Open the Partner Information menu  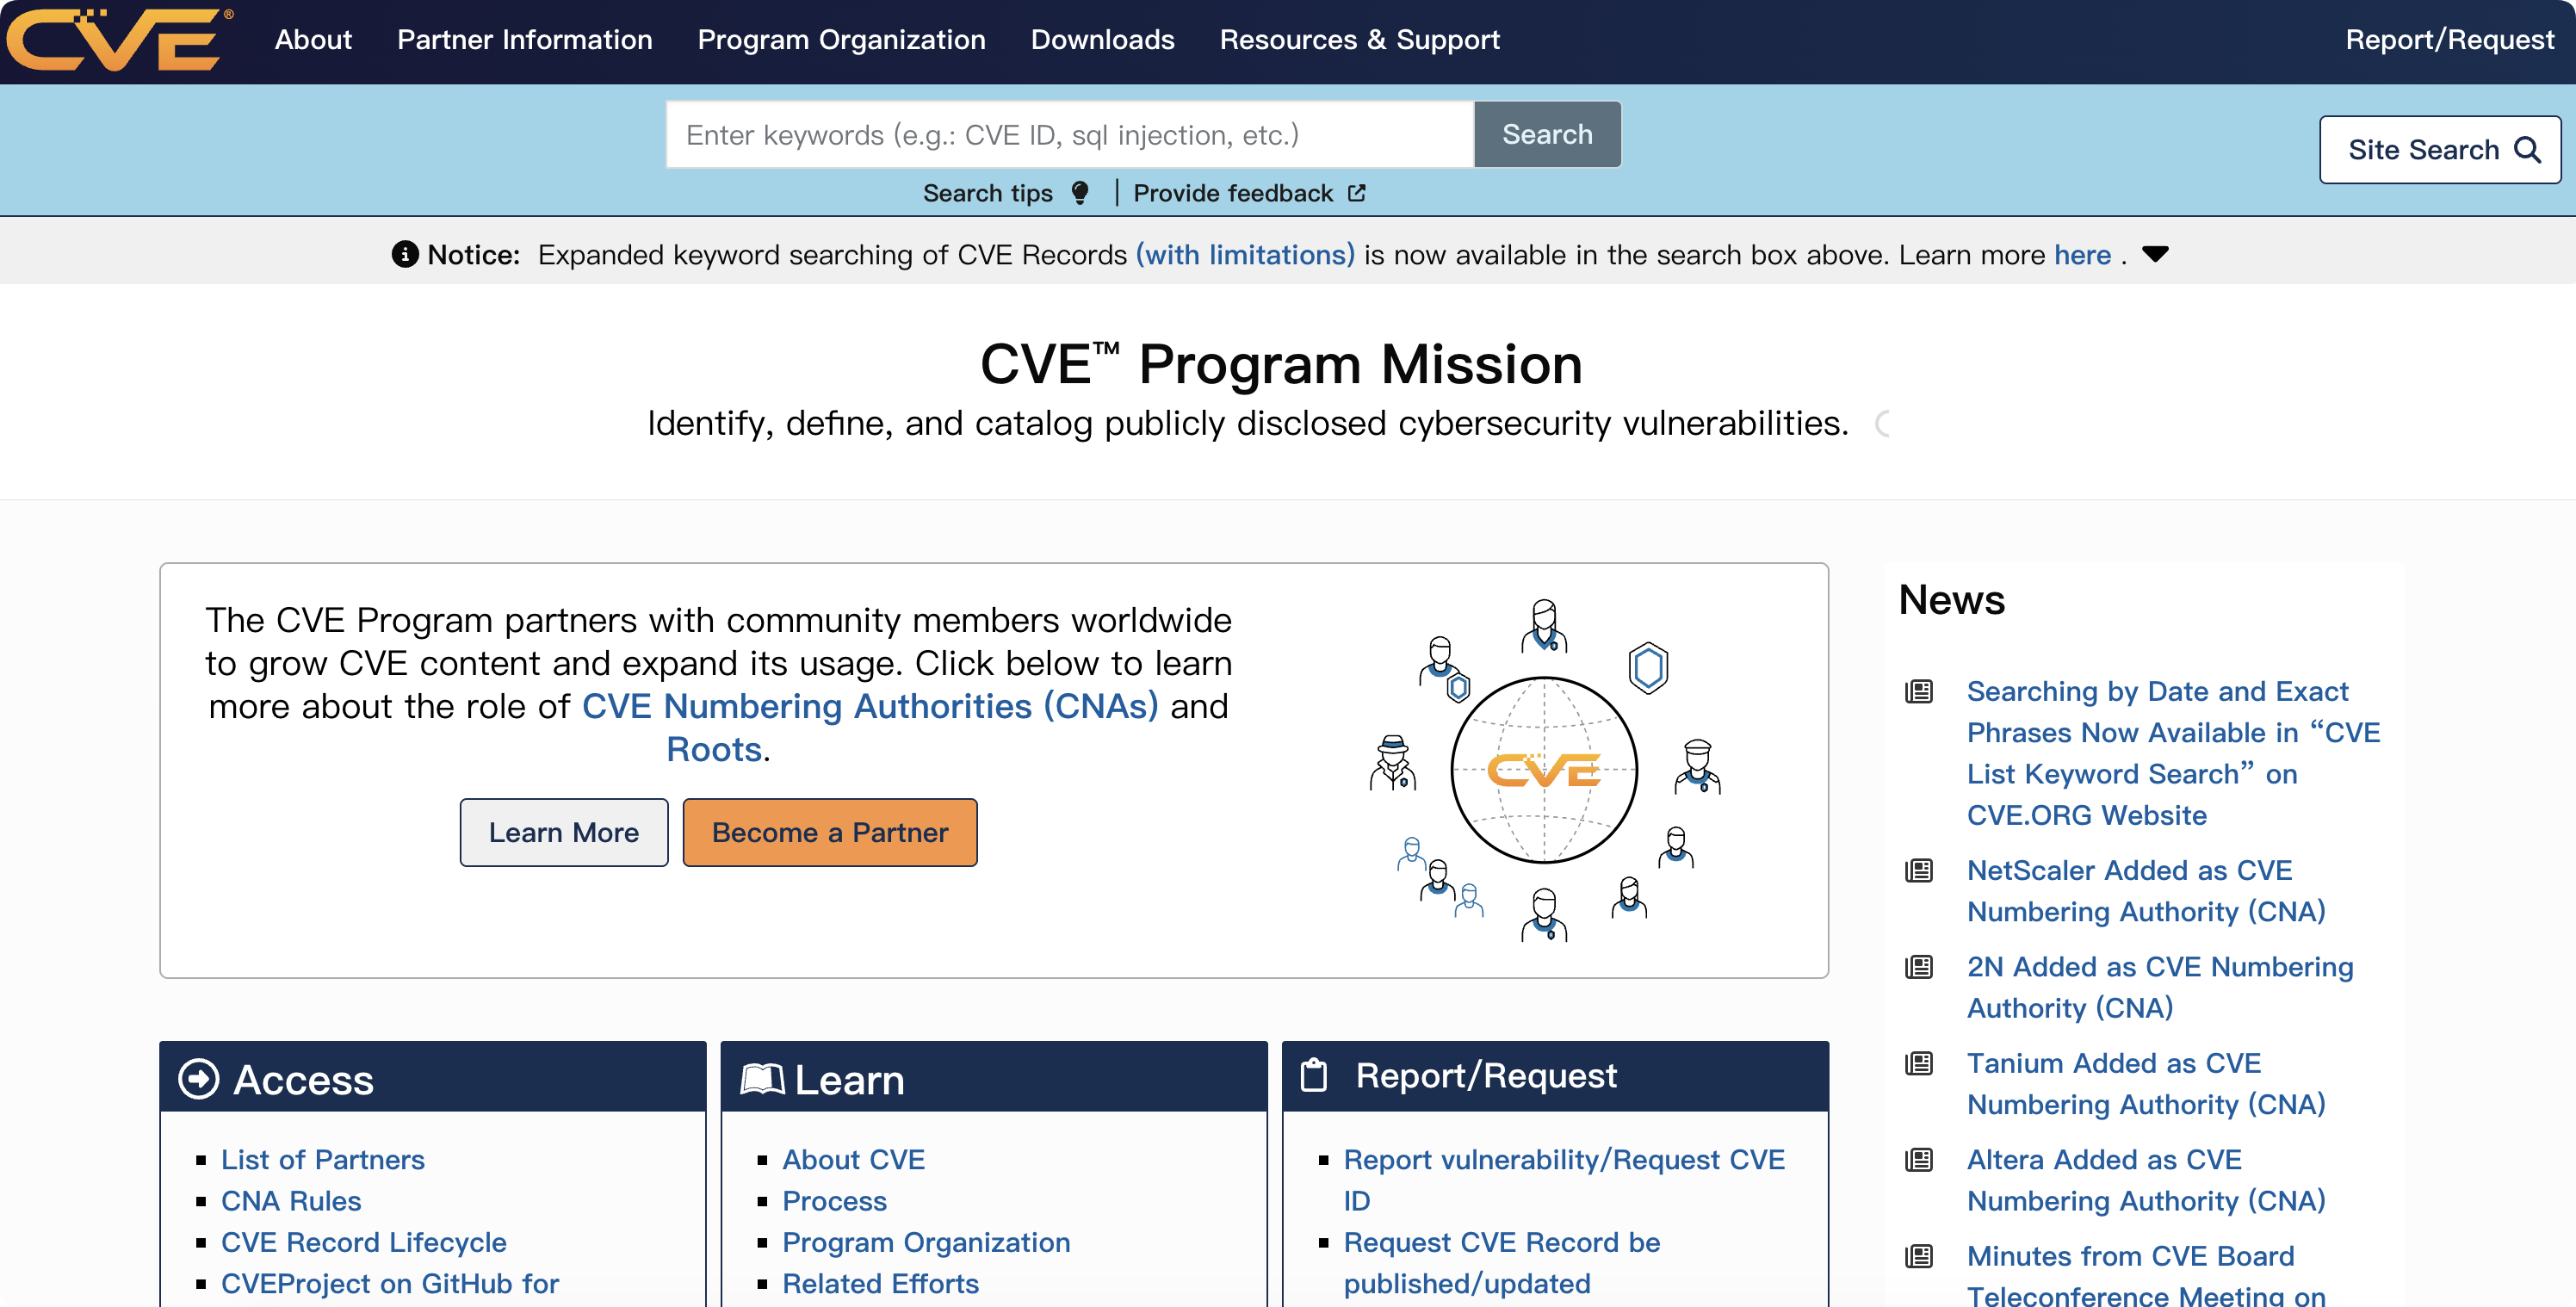pyautogui.click(x=524, y=40)
